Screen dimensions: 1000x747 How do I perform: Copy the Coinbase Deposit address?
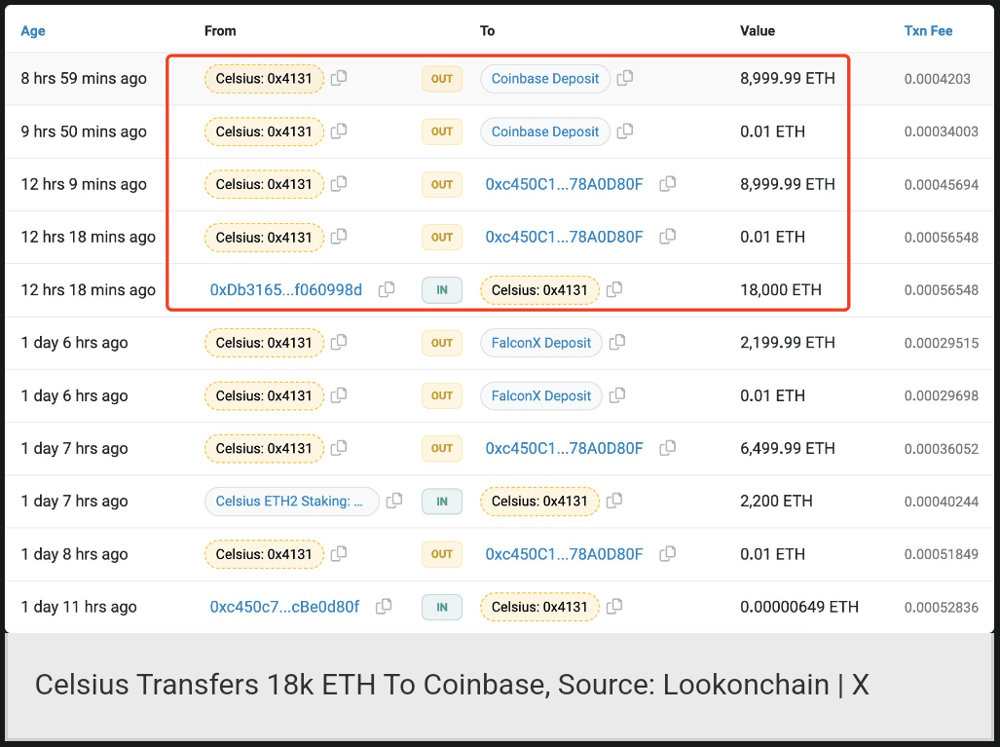click(x=624, y=78)
